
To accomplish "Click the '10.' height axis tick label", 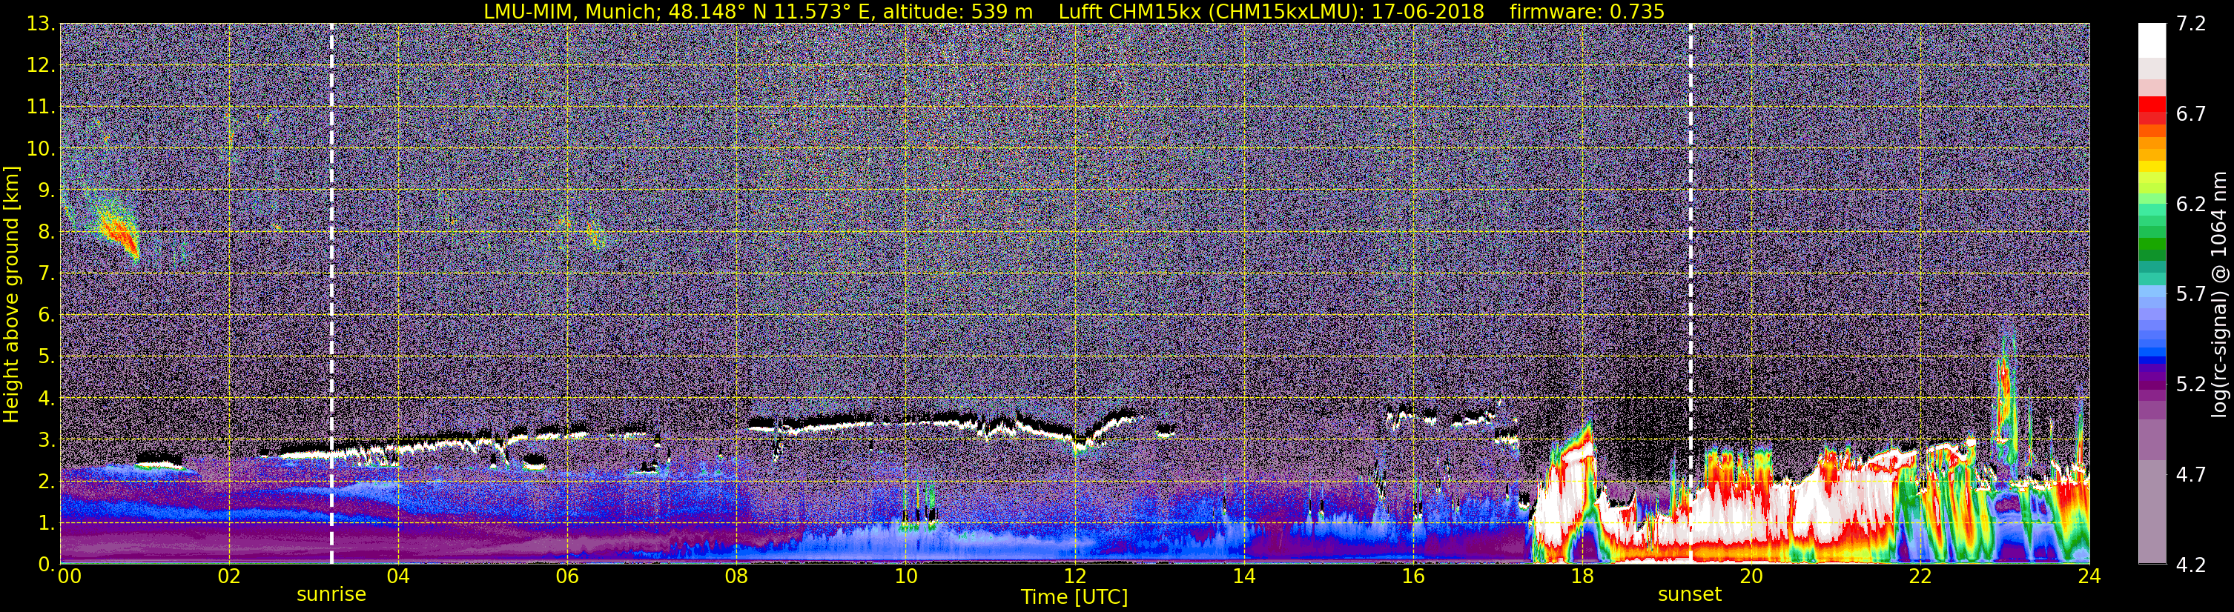I will (41, 148).
